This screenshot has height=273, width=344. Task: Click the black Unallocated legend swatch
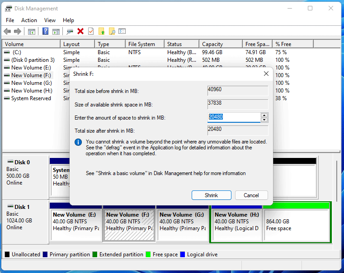[x=7, y=254]
